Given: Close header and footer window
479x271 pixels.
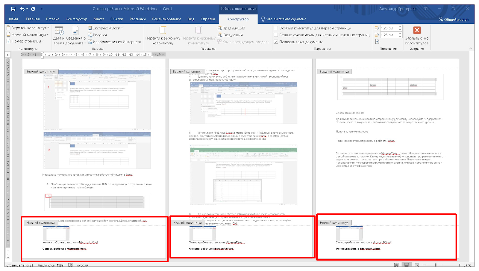Looking at the screenshot, I should [x=417, y=30].
